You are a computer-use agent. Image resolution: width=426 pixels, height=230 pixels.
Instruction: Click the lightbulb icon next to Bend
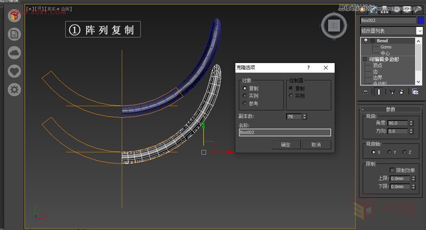(x=365, y=41)
